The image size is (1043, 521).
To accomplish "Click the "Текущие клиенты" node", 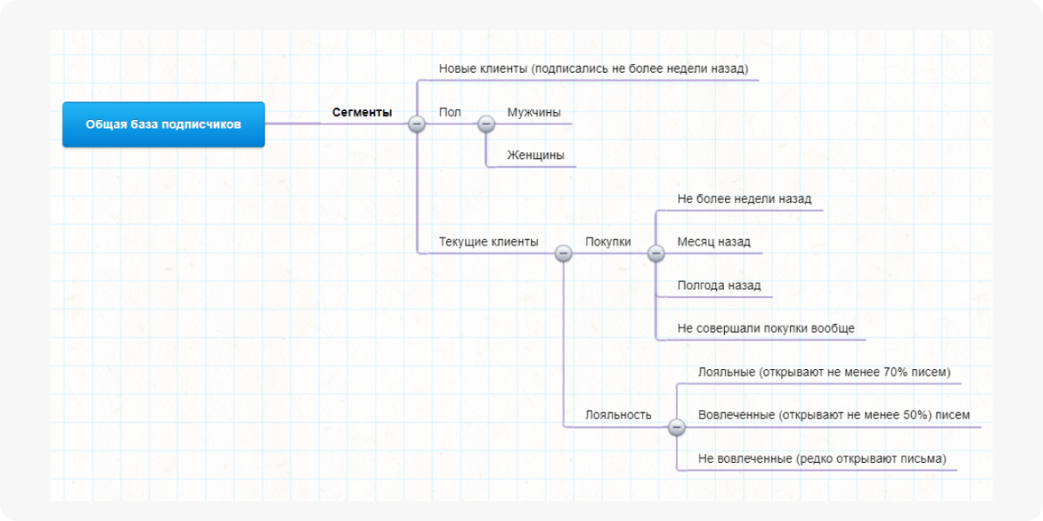I will (488, 241).
